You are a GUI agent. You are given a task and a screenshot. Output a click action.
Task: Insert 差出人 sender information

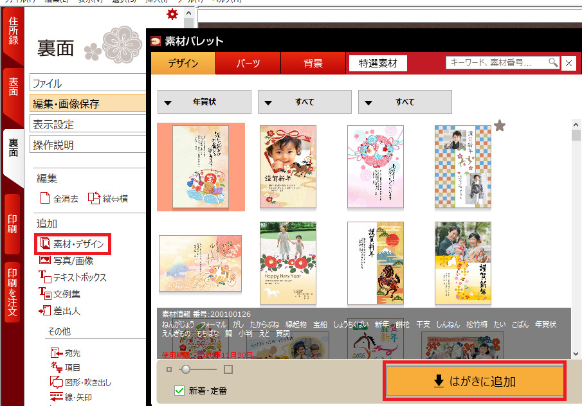tap(60, 311)
